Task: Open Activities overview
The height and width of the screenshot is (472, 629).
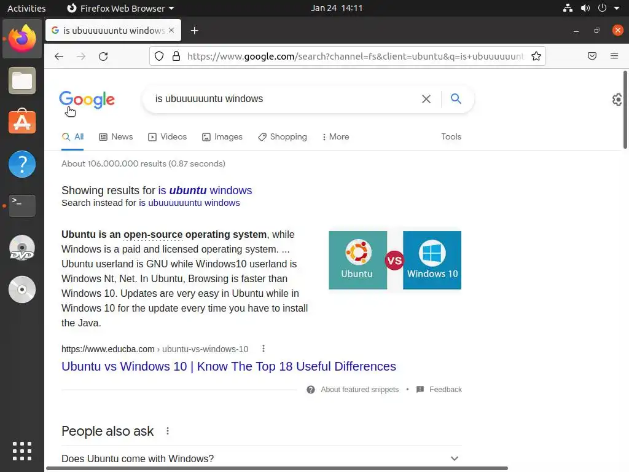Action: [26, 8]
